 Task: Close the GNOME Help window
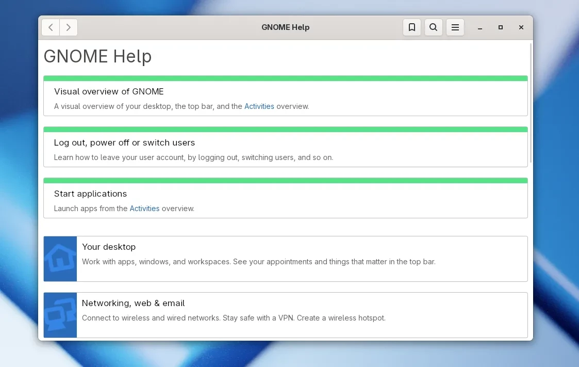click(x=521, y=27)
